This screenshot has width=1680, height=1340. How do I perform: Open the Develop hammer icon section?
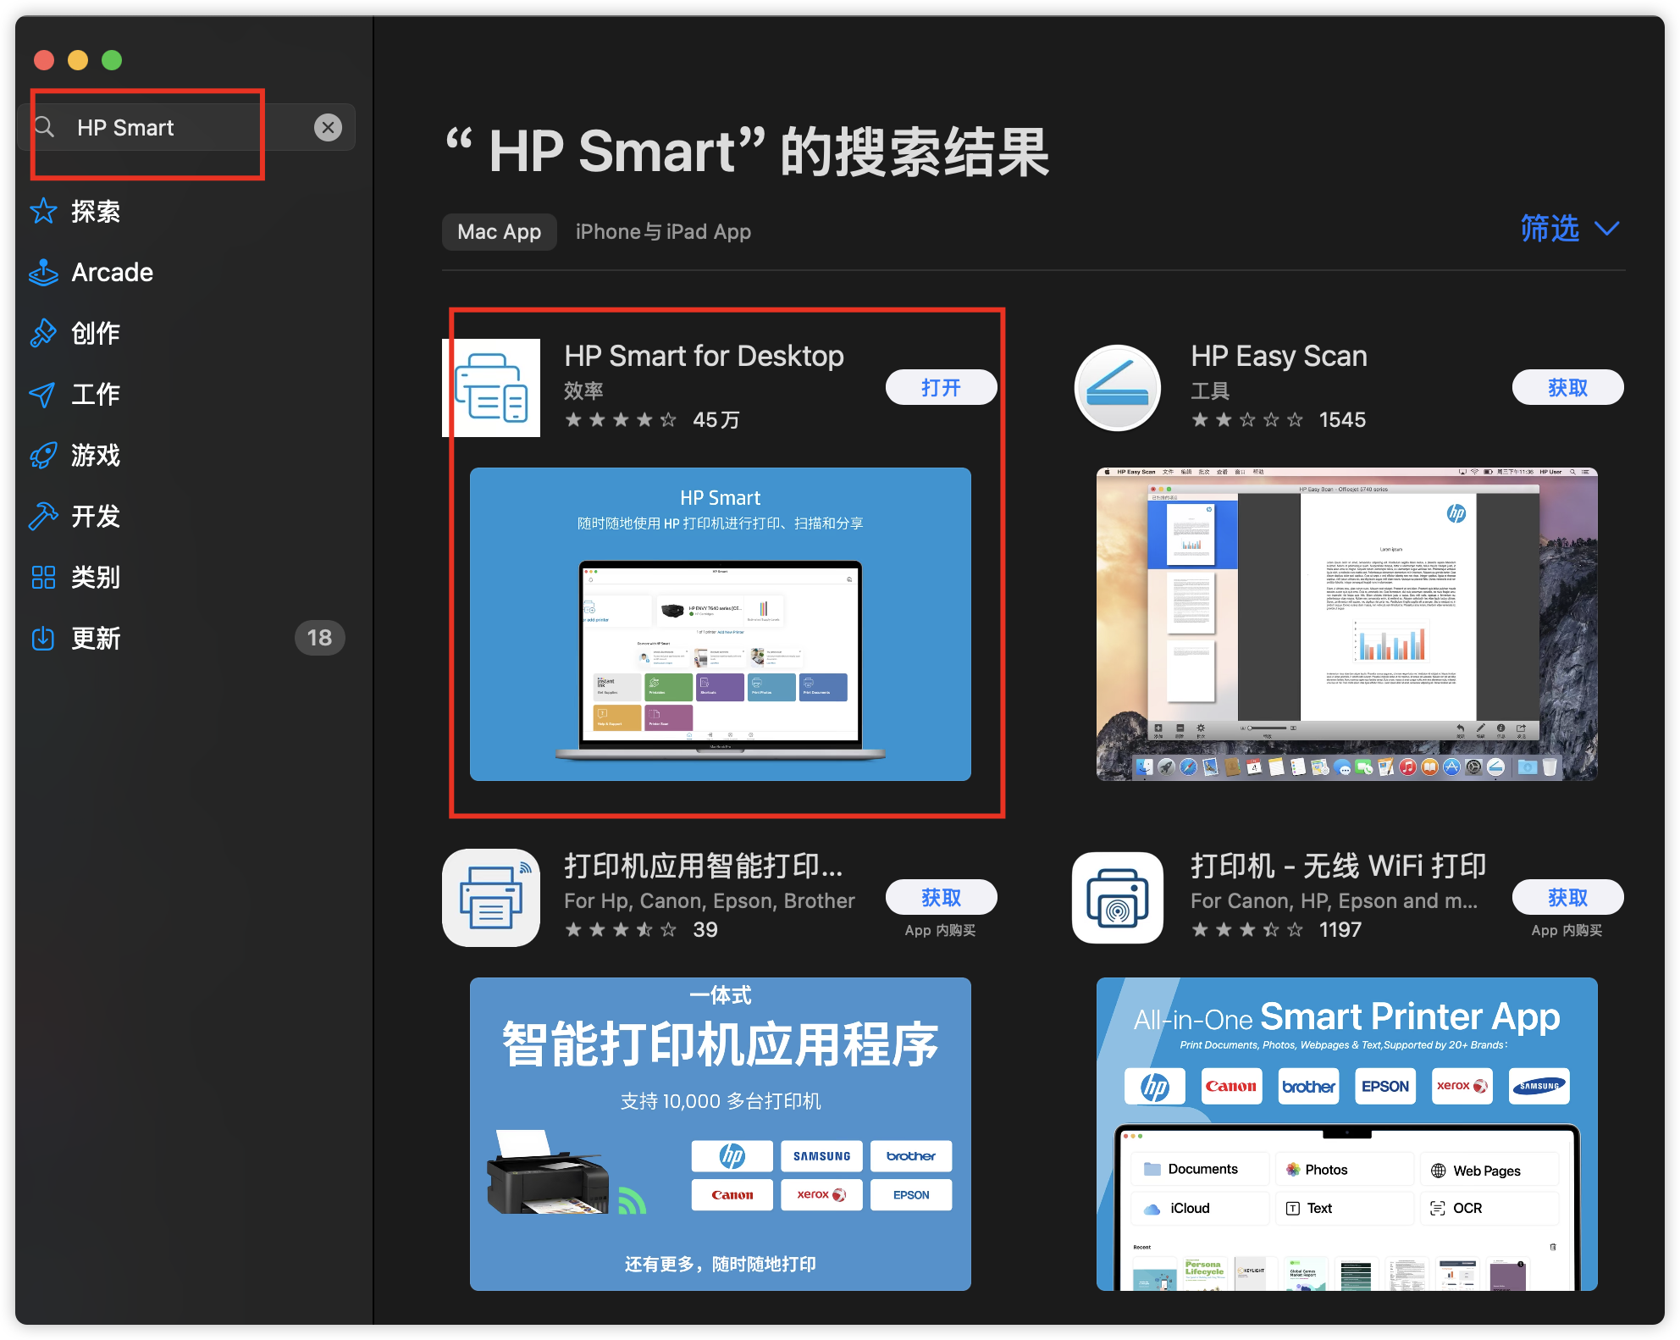[x=43, y=516]
